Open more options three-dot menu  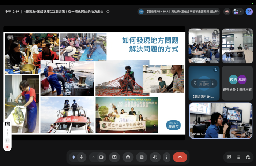167,157
